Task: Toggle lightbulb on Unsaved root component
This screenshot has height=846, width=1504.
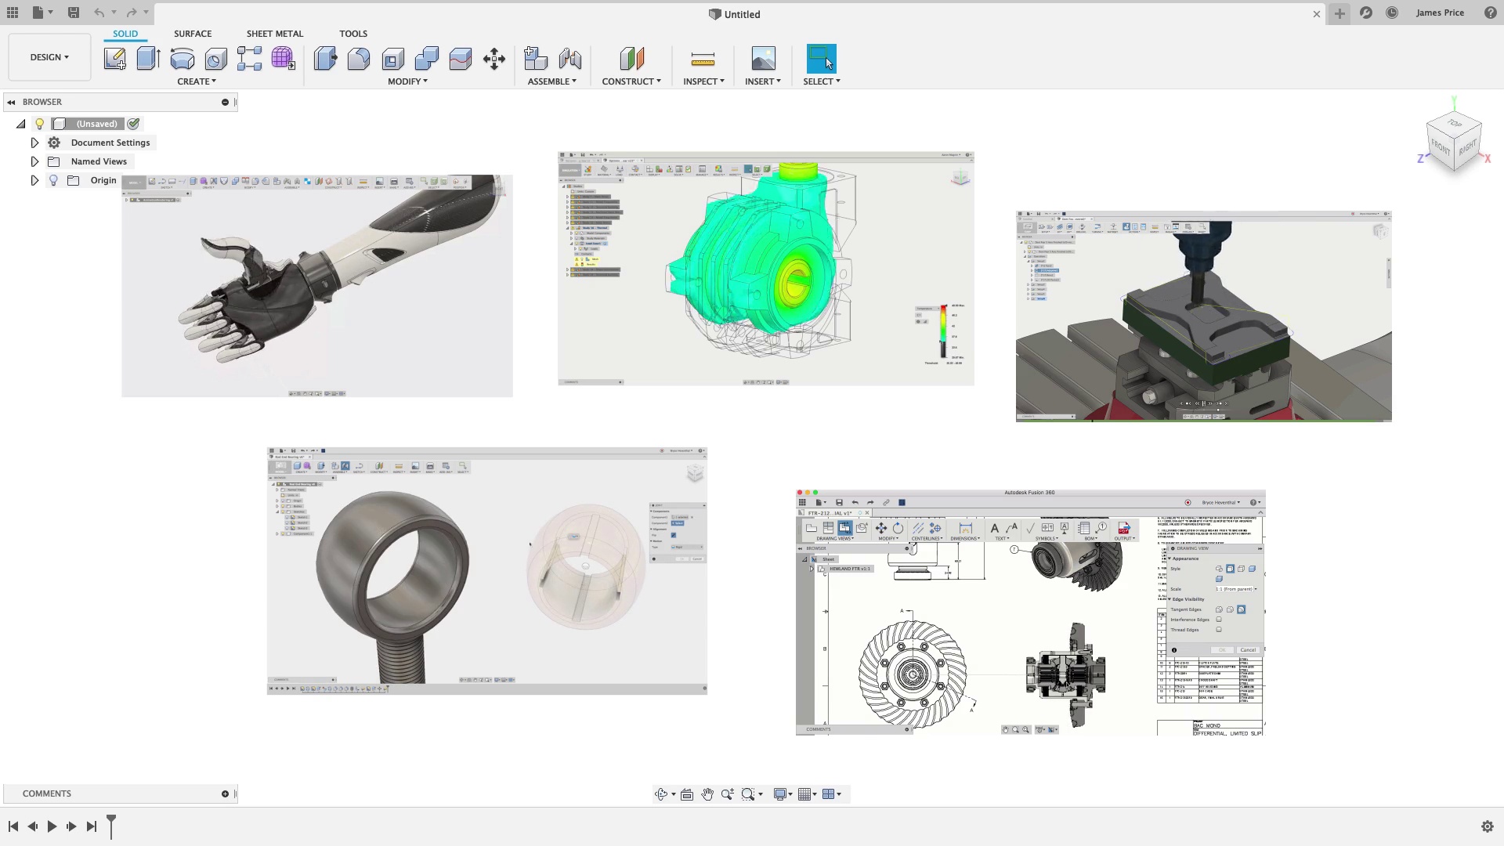Action: (40, 124)
